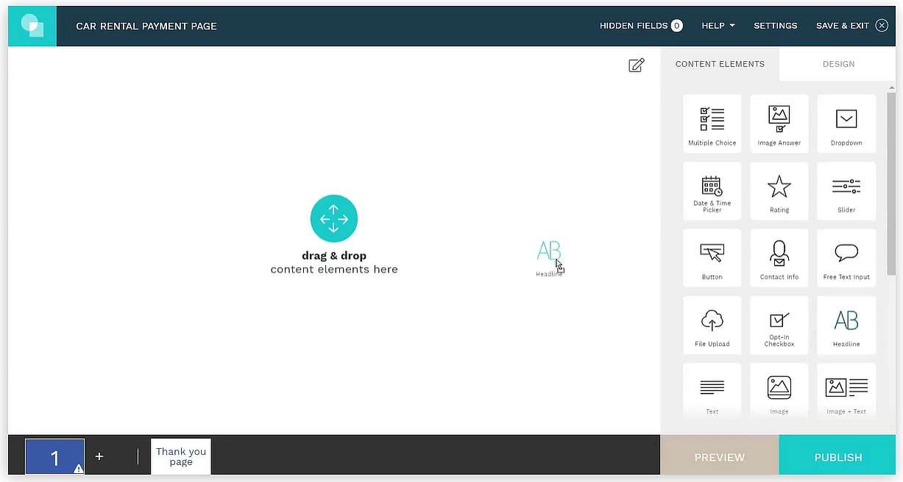Click the Preview button
This screenshot has width=903, height=482.
[719, 457]
